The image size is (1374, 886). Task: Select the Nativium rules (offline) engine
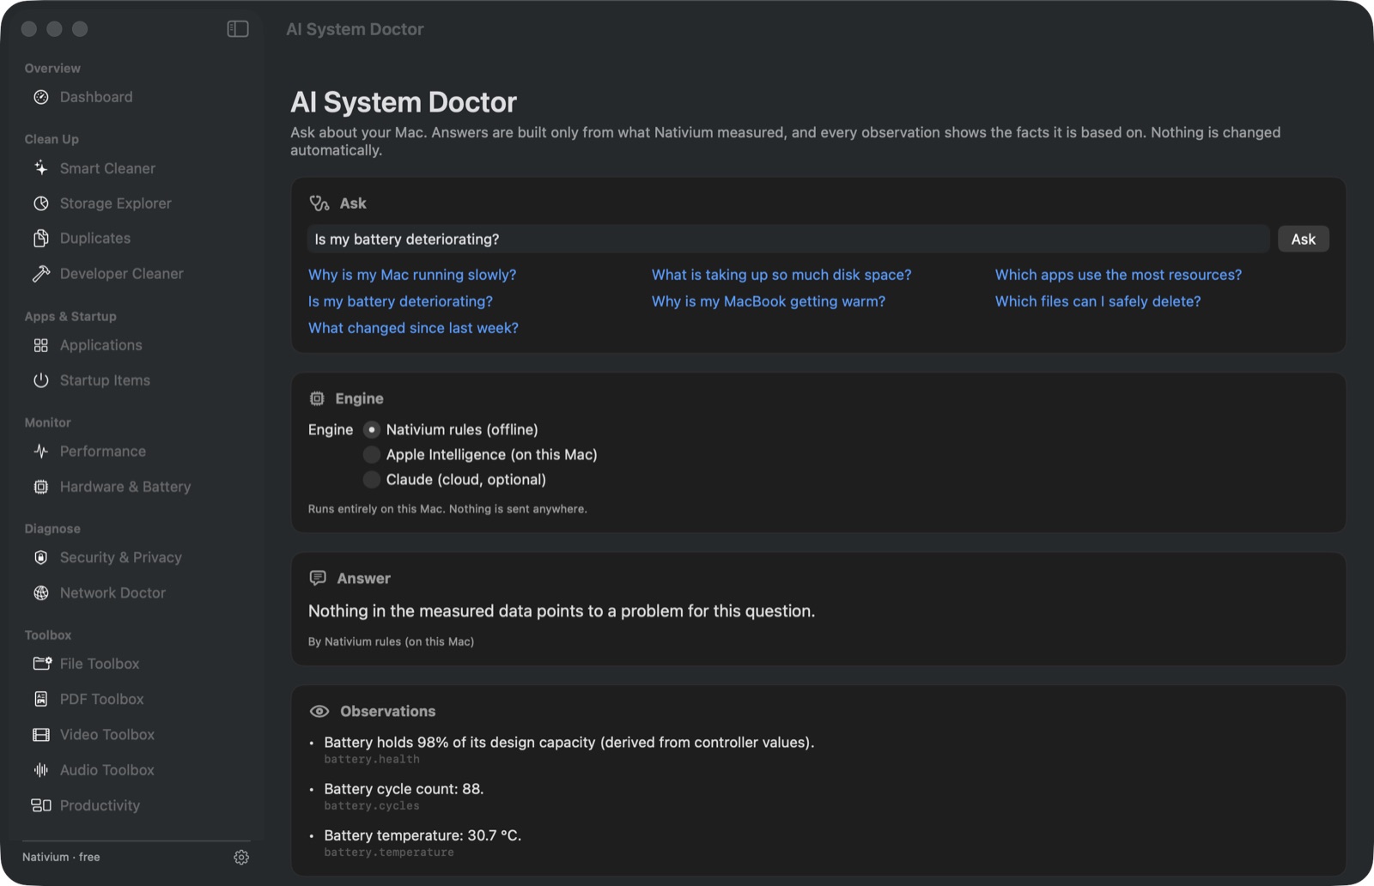pos(372,429)
